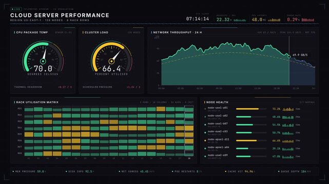Click the CPU Package Temp panel title
Viewport: 329px width, 184px height.
[32, 32]
